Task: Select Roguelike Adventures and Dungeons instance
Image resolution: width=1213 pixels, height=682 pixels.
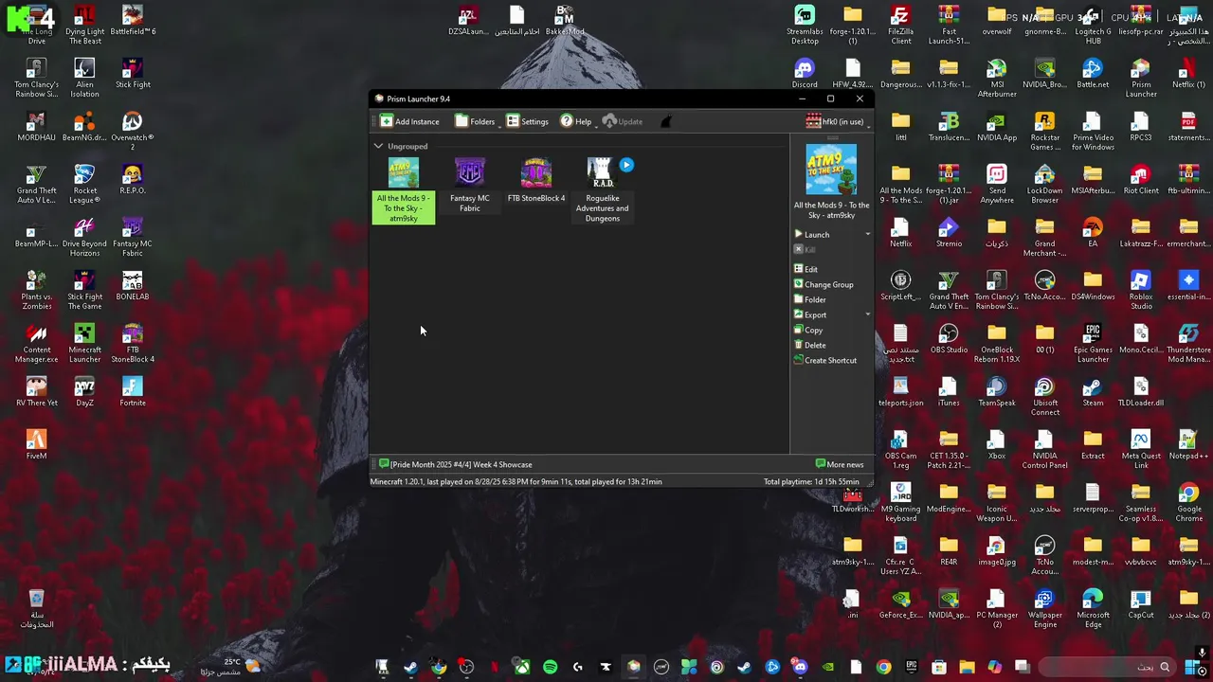Action: point(602,190)
